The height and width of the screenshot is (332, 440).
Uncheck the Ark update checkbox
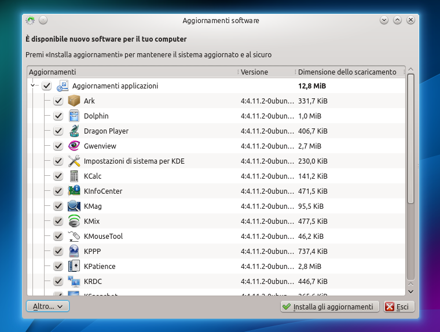coord(58,101)
